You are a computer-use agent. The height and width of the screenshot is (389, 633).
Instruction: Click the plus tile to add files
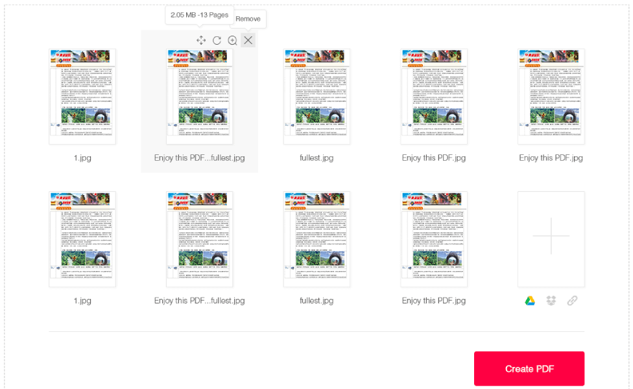[551, 239]
